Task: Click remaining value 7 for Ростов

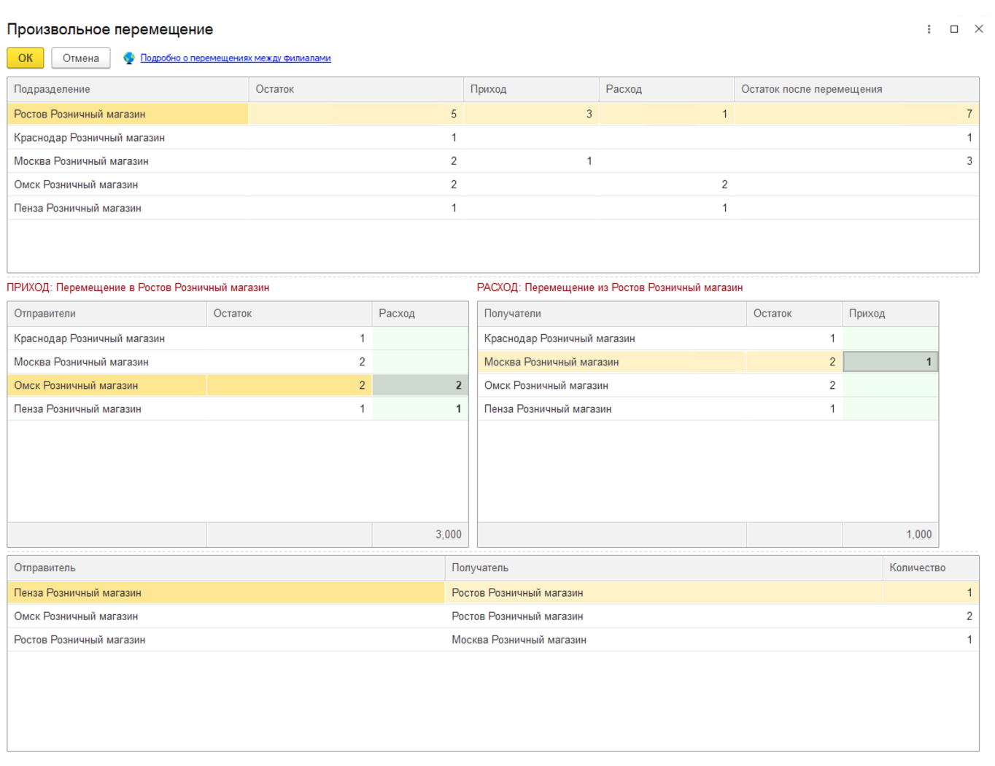Action: (856, 115)
